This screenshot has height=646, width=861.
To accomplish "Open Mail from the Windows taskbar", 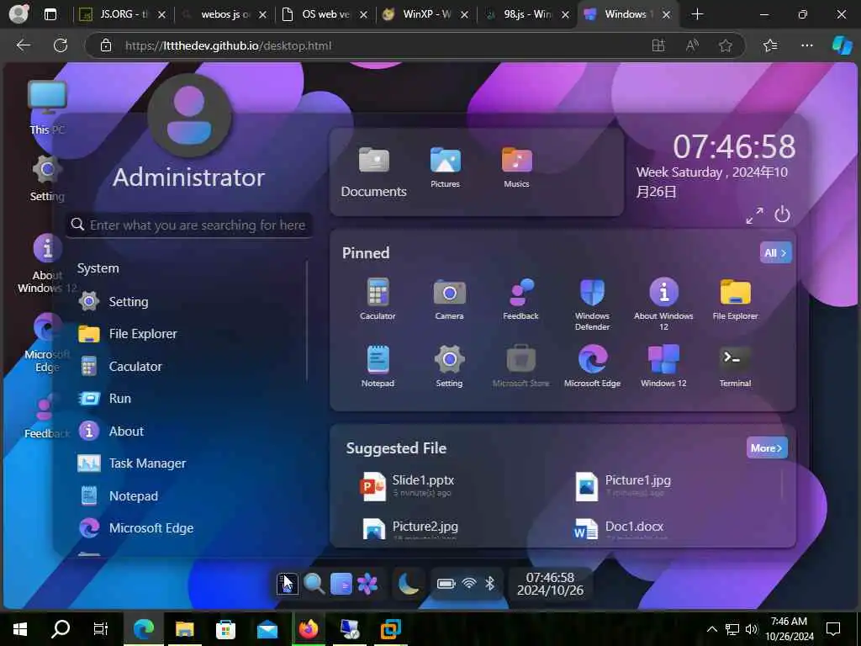I will (267, 629).
